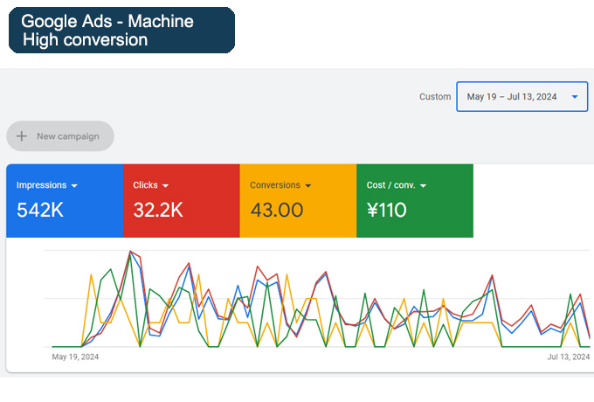Click the Custom label next to date range
This screenshot has width=594, height=402.
pos(435,97)
